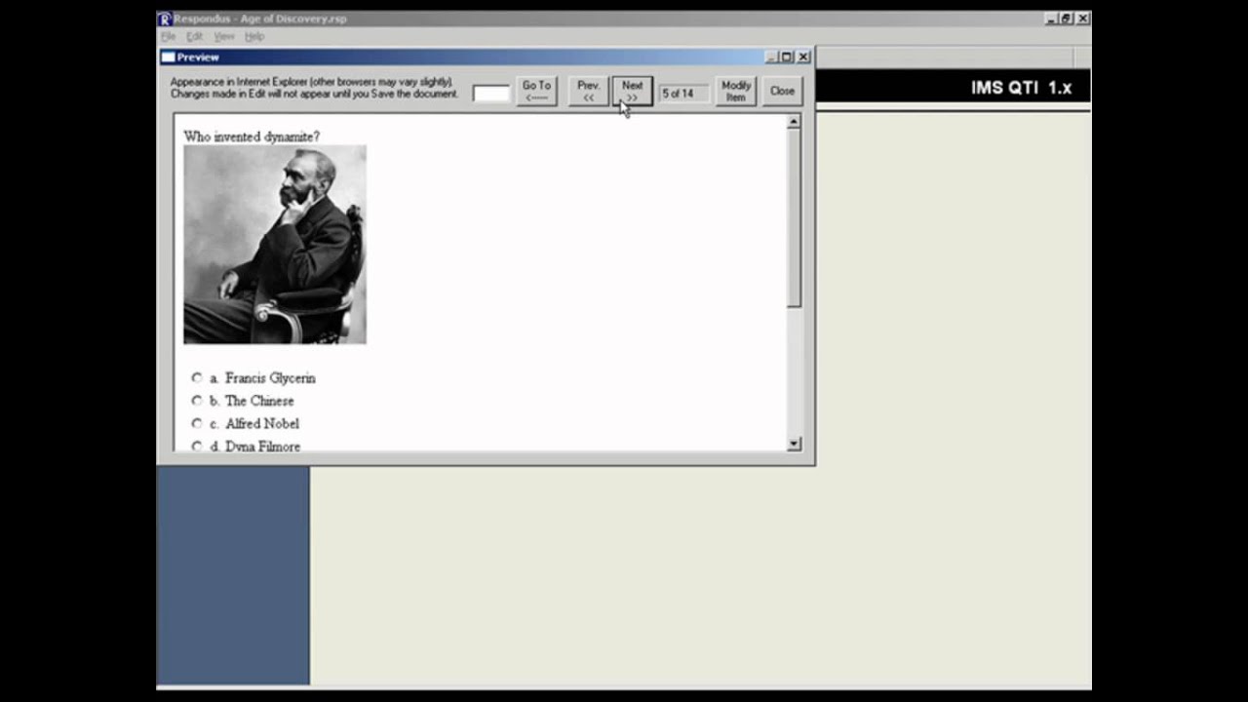1248x702 pixels.
Task: Advance to the next question with Next
Action: tap(632, 92)
